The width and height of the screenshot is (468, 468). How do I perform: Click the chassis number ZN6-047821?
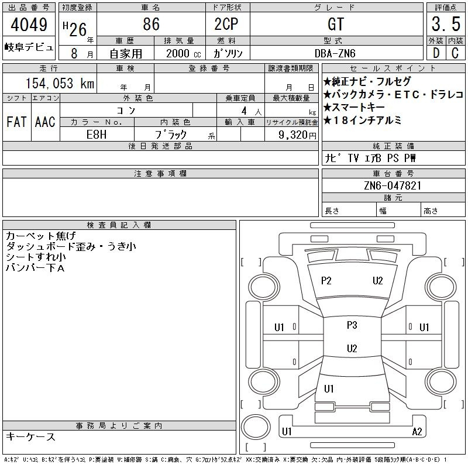pyautogui.click(x=393, y=185)
